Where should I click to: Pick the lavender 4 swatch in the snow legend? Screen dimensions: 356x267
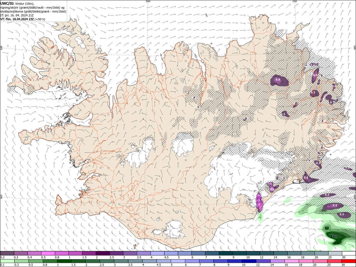pyautogui.click(x=157, y=253)
